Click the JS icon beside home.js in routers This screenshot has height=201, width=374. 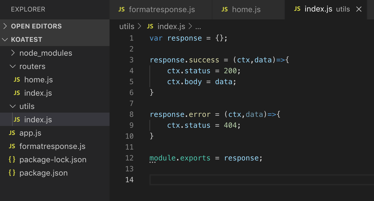[17, 80]
